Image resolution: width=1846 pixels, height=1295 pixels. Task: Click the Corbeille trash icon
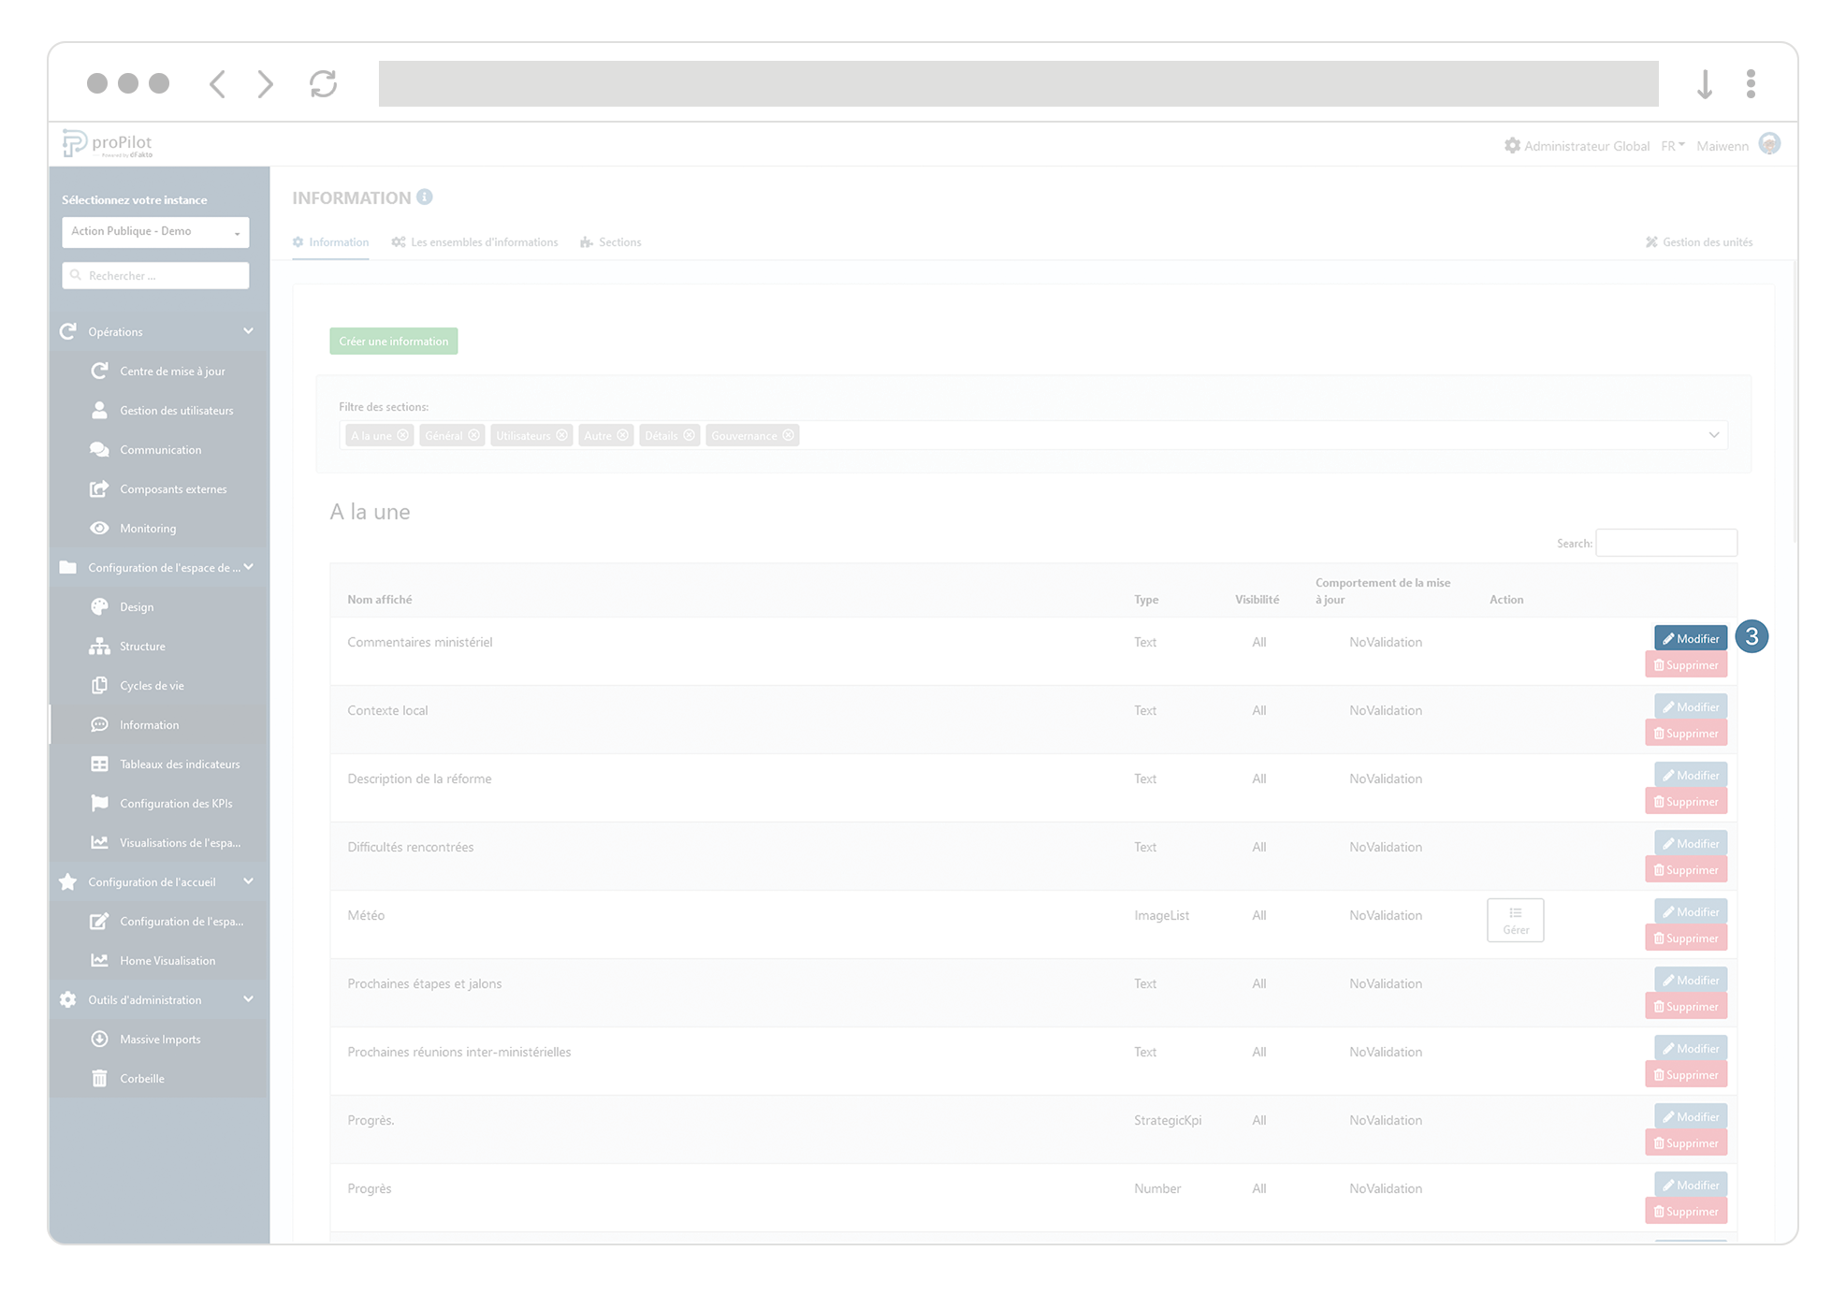99,1079
